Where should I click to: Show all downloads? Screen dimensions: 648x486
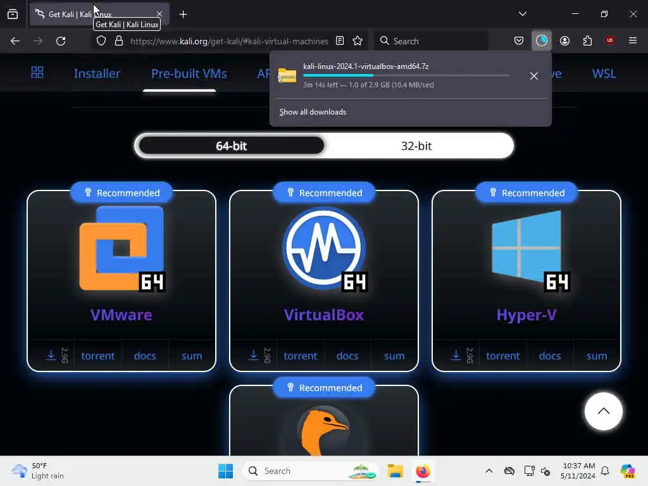(313, 112)
